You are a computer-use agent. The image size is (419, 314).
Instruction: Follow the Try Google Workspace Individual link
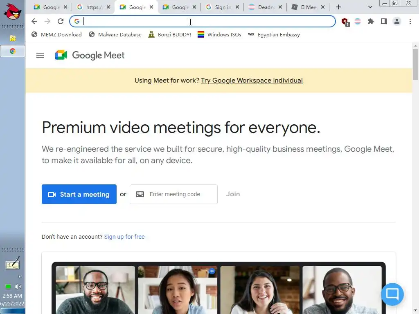252,81
